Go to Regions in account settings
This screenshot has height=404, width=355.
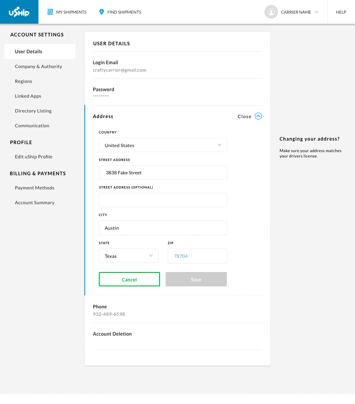click(x=23, y=81)
